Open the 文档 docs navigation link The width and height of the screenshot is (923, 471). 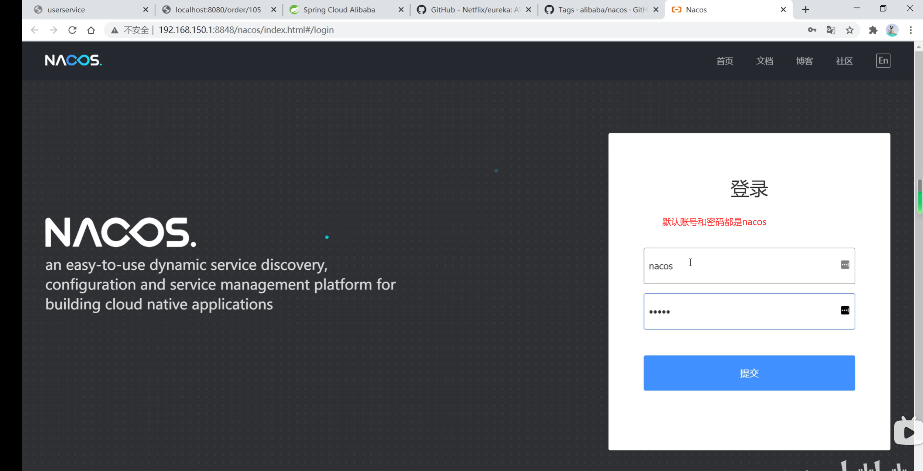pos(764,61)
